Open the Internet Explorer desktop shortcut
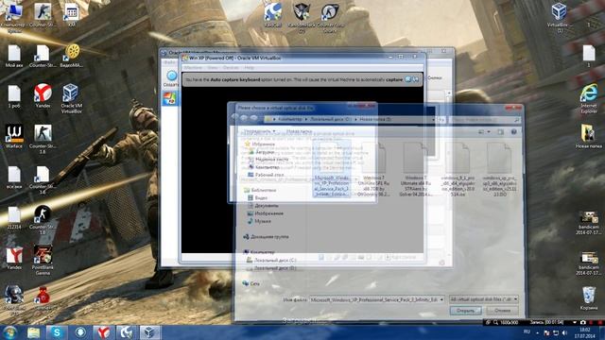Screen dimensions: 605x340 click(588, 98)
